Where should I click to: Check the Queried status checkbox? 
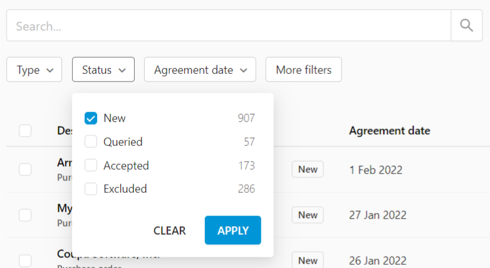[x=91, y=142]
